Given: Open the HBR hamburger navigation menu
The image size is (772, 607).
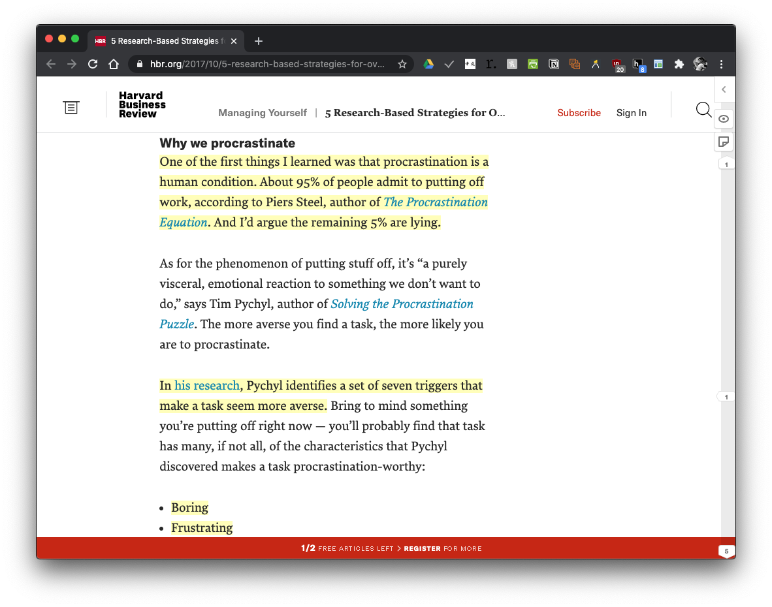Looking at the screenshot, I should click(71, 107).
